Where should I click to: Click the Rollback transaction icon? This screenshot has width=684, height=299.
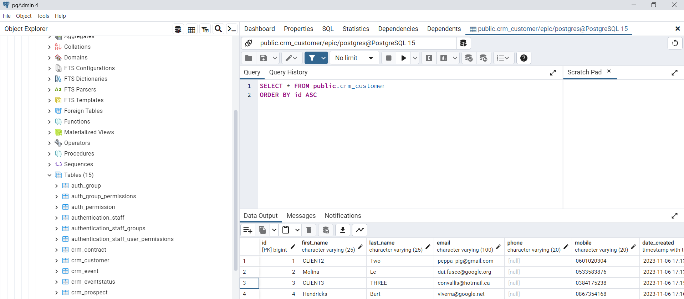click(484, 58)
